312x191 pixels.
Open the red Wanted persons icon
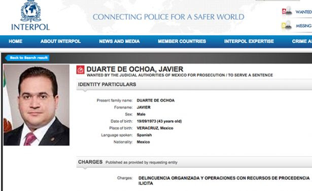[x=287, y=11]
